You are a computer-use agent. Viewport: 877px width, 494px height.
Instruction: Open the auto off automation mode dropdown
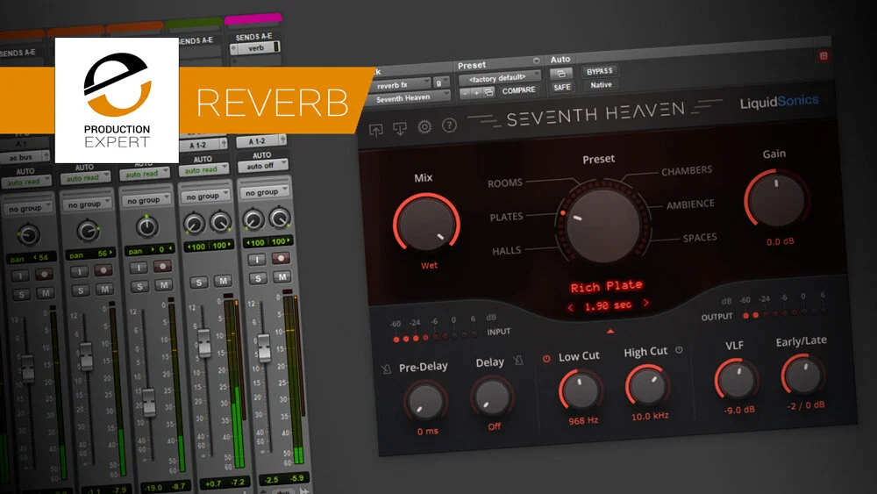(263, 166)
